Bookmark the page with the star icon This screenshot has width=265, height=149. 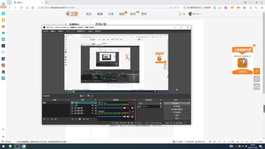point(32,8)
